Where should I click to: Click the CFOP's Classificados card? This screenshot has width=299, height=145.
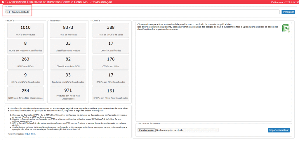[111, 46]
